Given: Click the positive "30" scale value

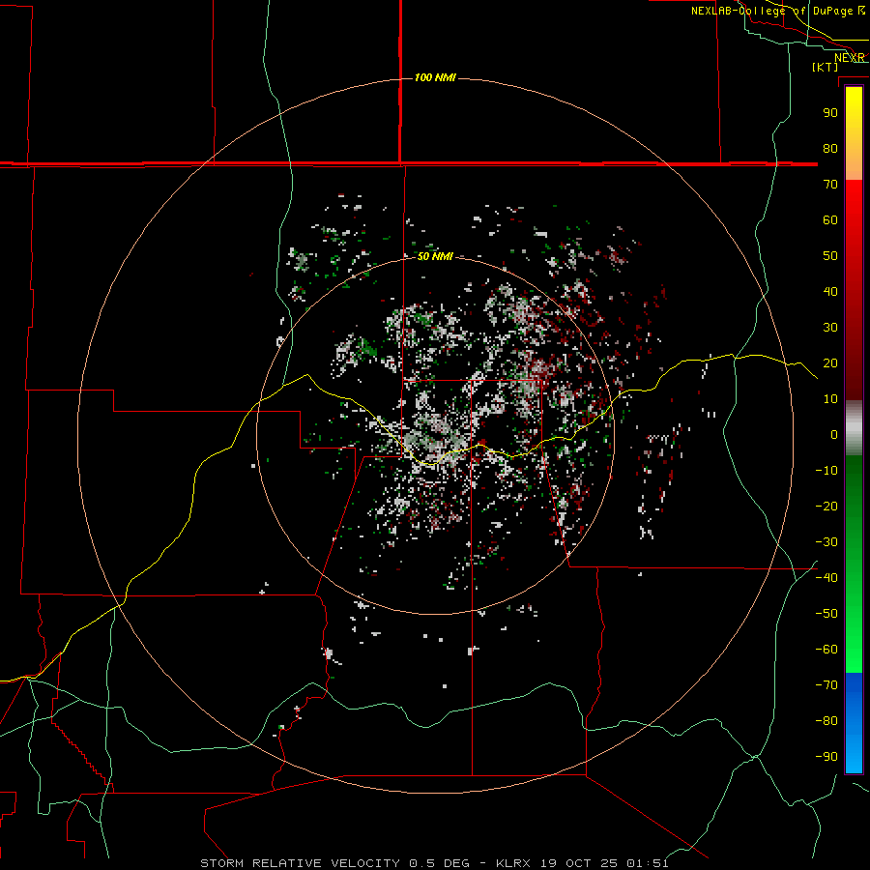Looking at the screenshot, I should 830,328.
